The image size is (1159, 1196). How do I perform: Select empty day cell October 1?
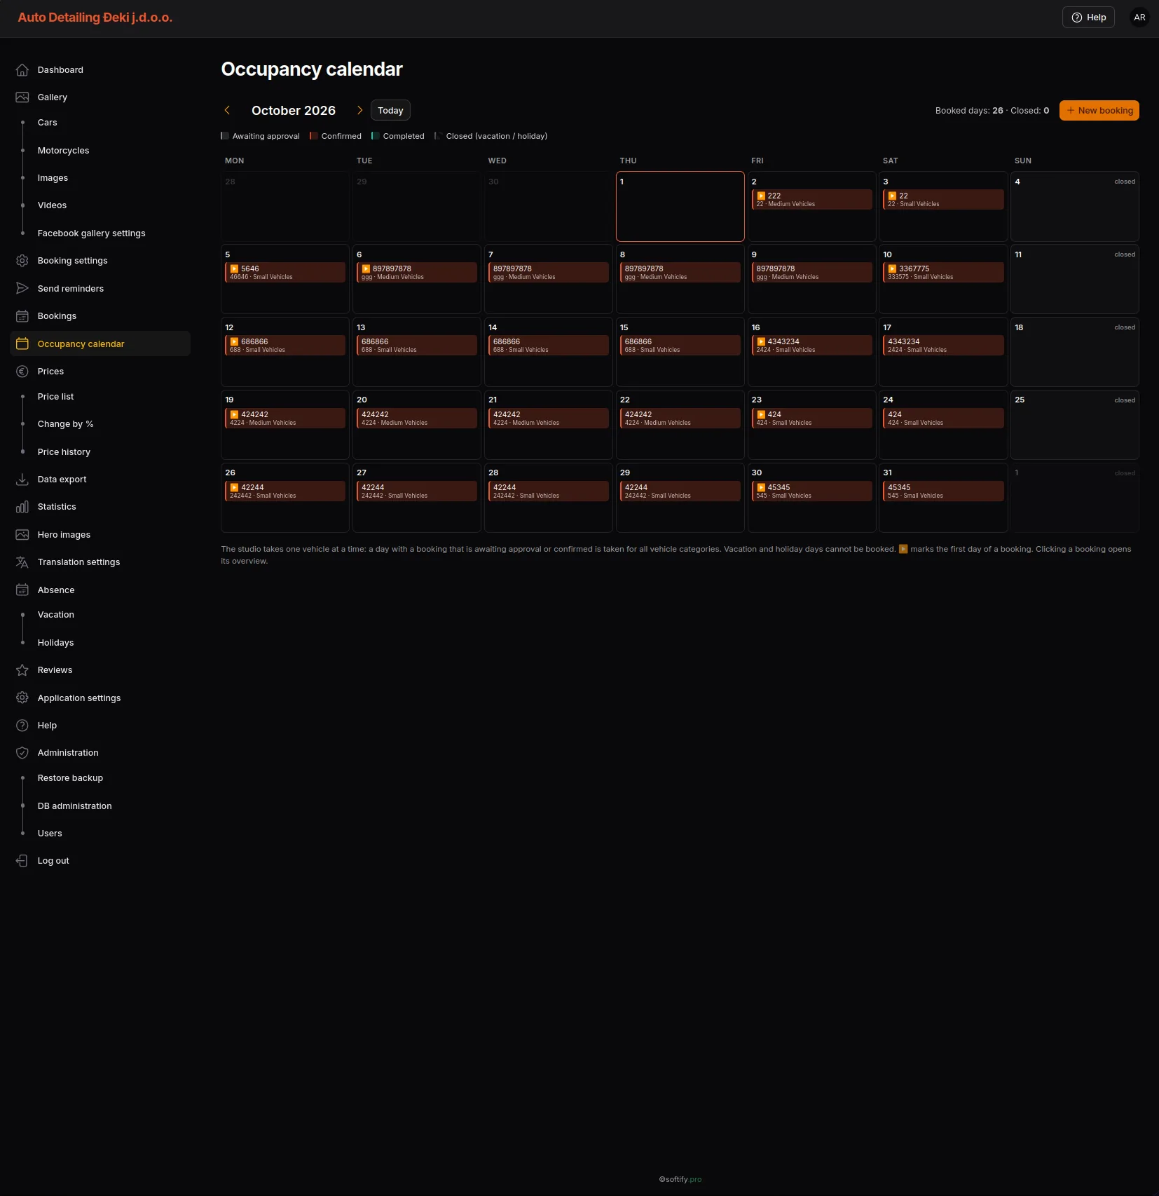pos(680,207)
